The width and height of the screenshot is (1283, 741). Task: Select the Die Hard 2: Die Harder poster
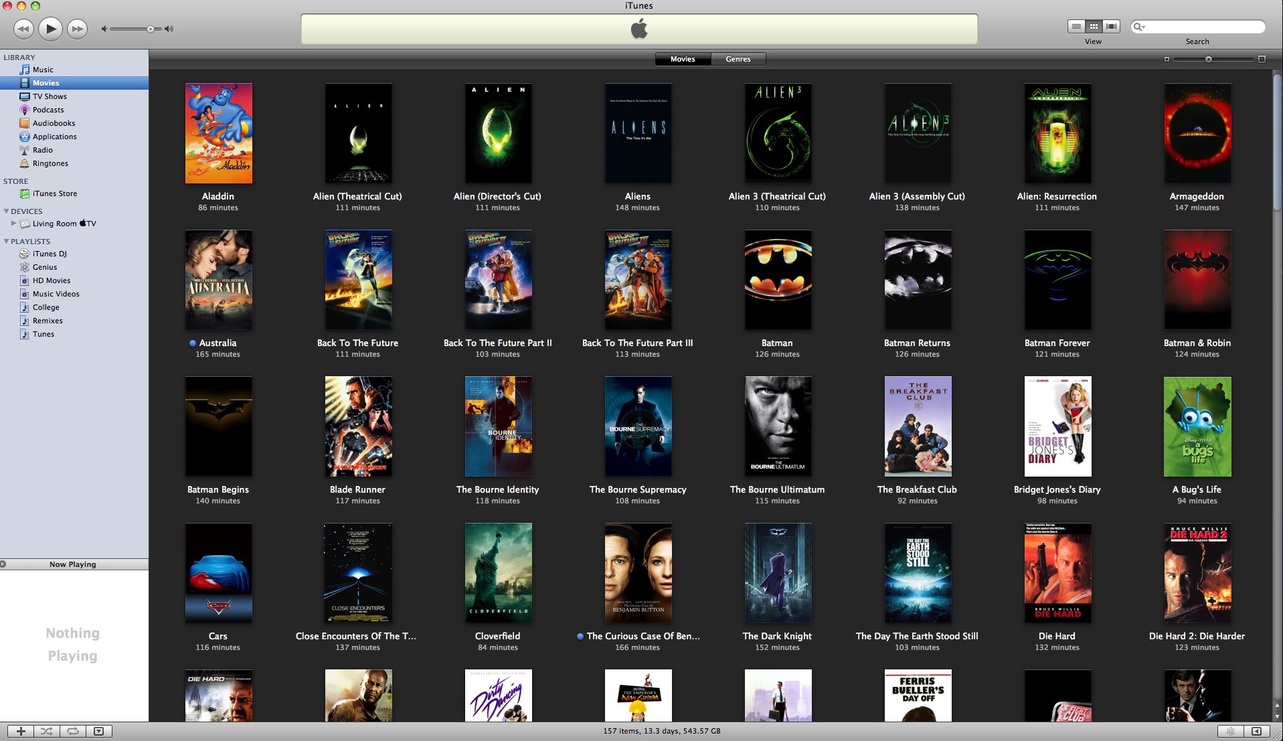pyautogui.click(x=1197, y=573)
